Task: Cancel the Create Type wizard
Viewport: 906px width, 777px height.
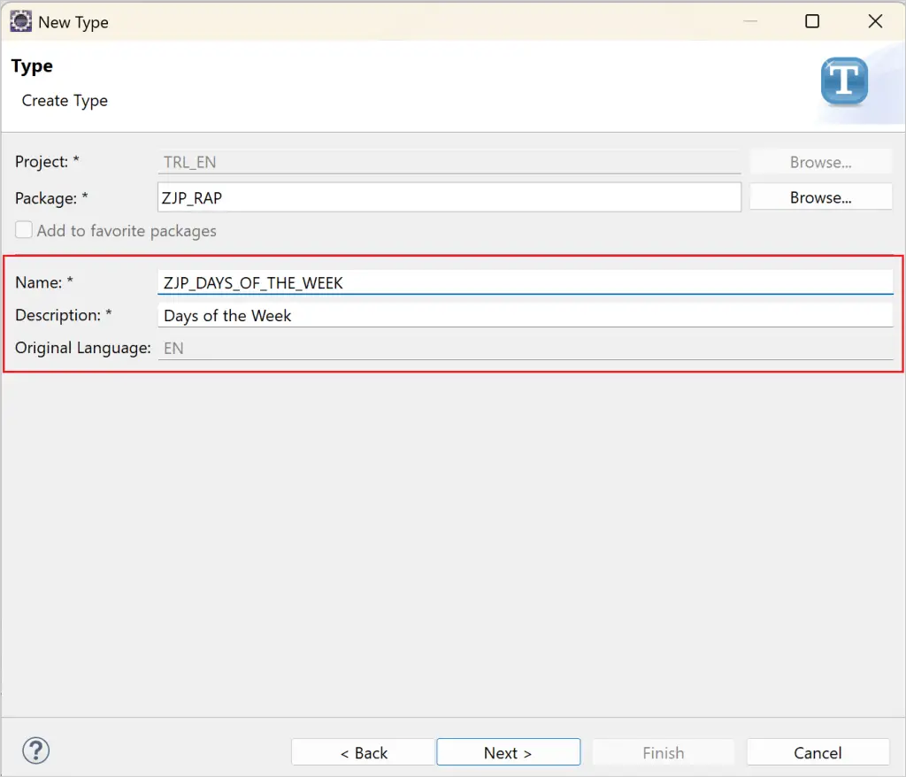Action: tap(818, 752)
